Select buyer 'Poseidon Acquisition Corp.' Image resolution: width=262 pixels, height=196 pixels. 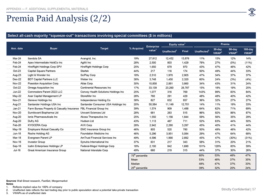pyautogui.click(x=43, y=83)
